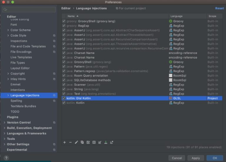Click the Disable selected injections icon
Screen dimensions: 226x162
pos(94,142)
